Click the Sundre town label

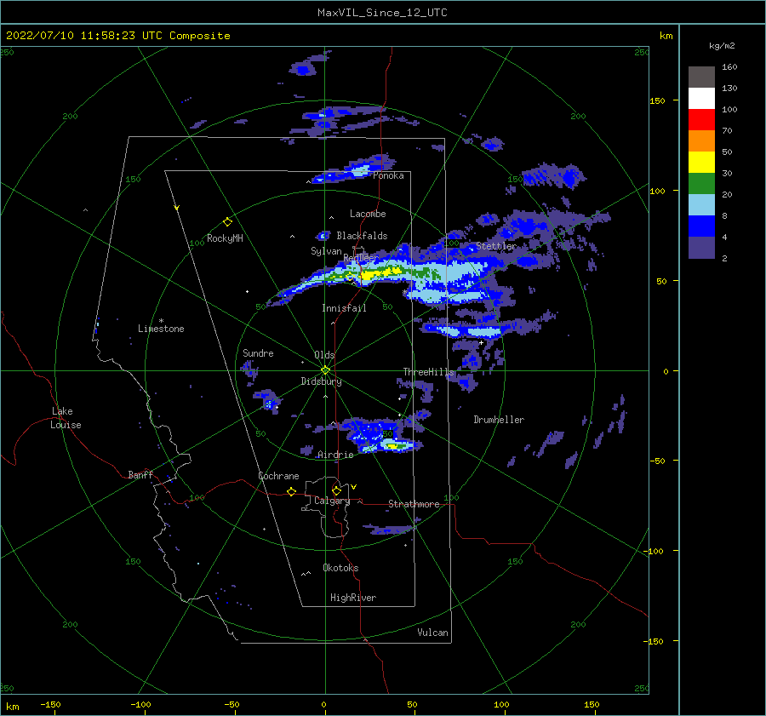pos(258,352)
